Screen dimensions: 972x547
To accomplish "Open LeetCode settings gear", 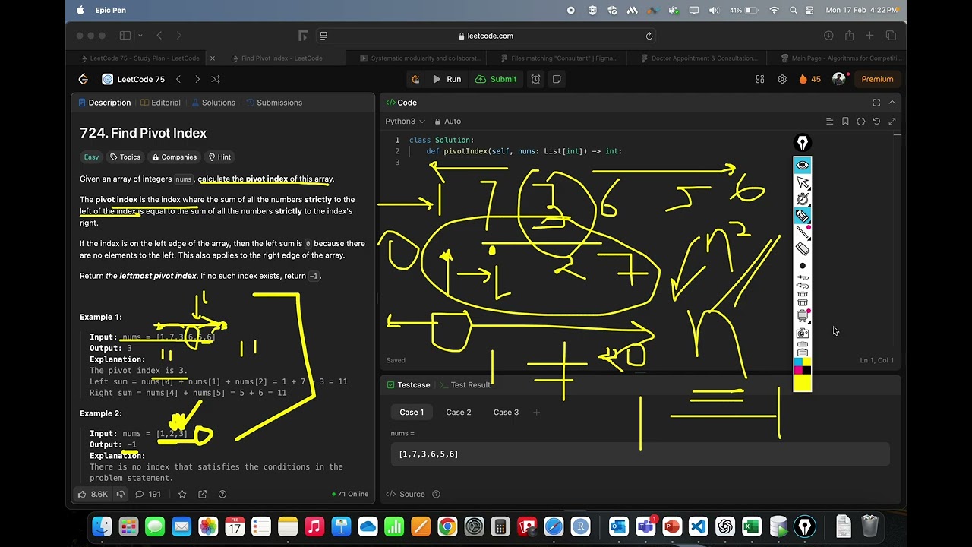I will (x=782, y=79).
